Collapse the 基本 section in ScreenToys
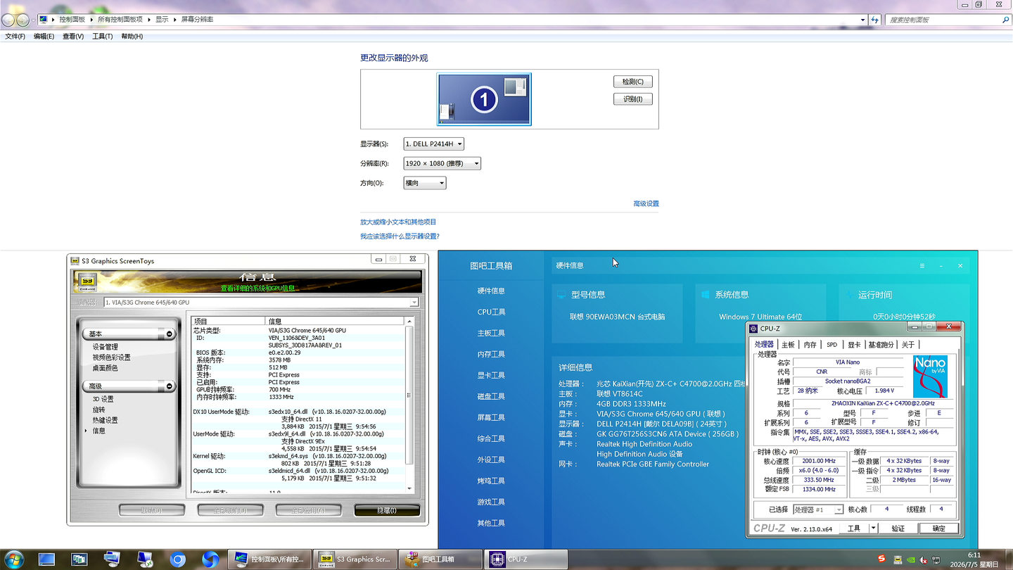This screenshot has height=570, width=1013. coord(170,334)
